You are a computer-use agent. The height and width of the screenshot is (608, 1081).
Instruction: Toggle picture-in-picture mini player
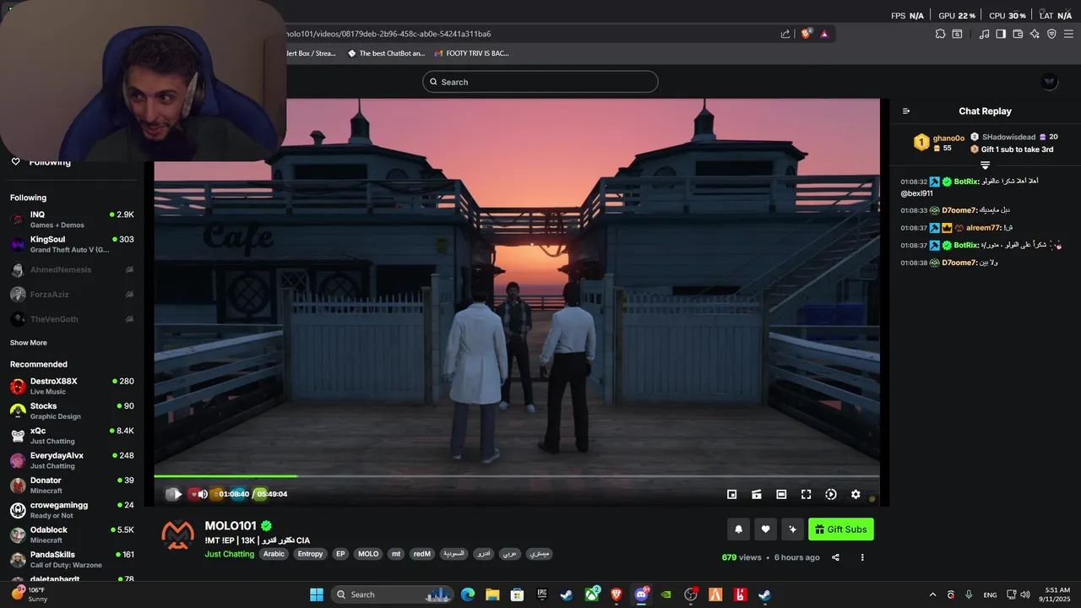coord(732,494)
